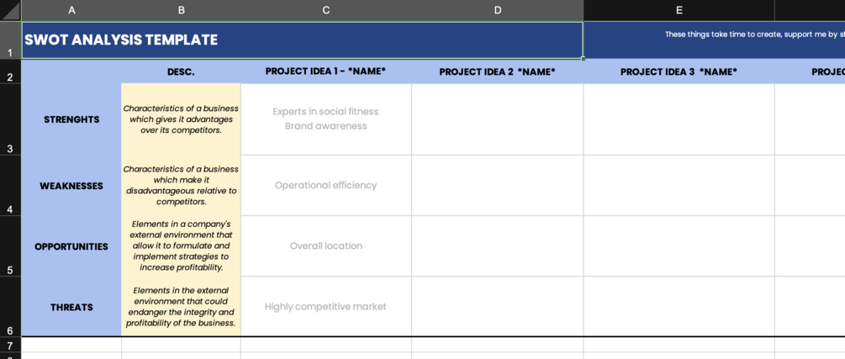Click the STRENGHTS label cell

71,119
